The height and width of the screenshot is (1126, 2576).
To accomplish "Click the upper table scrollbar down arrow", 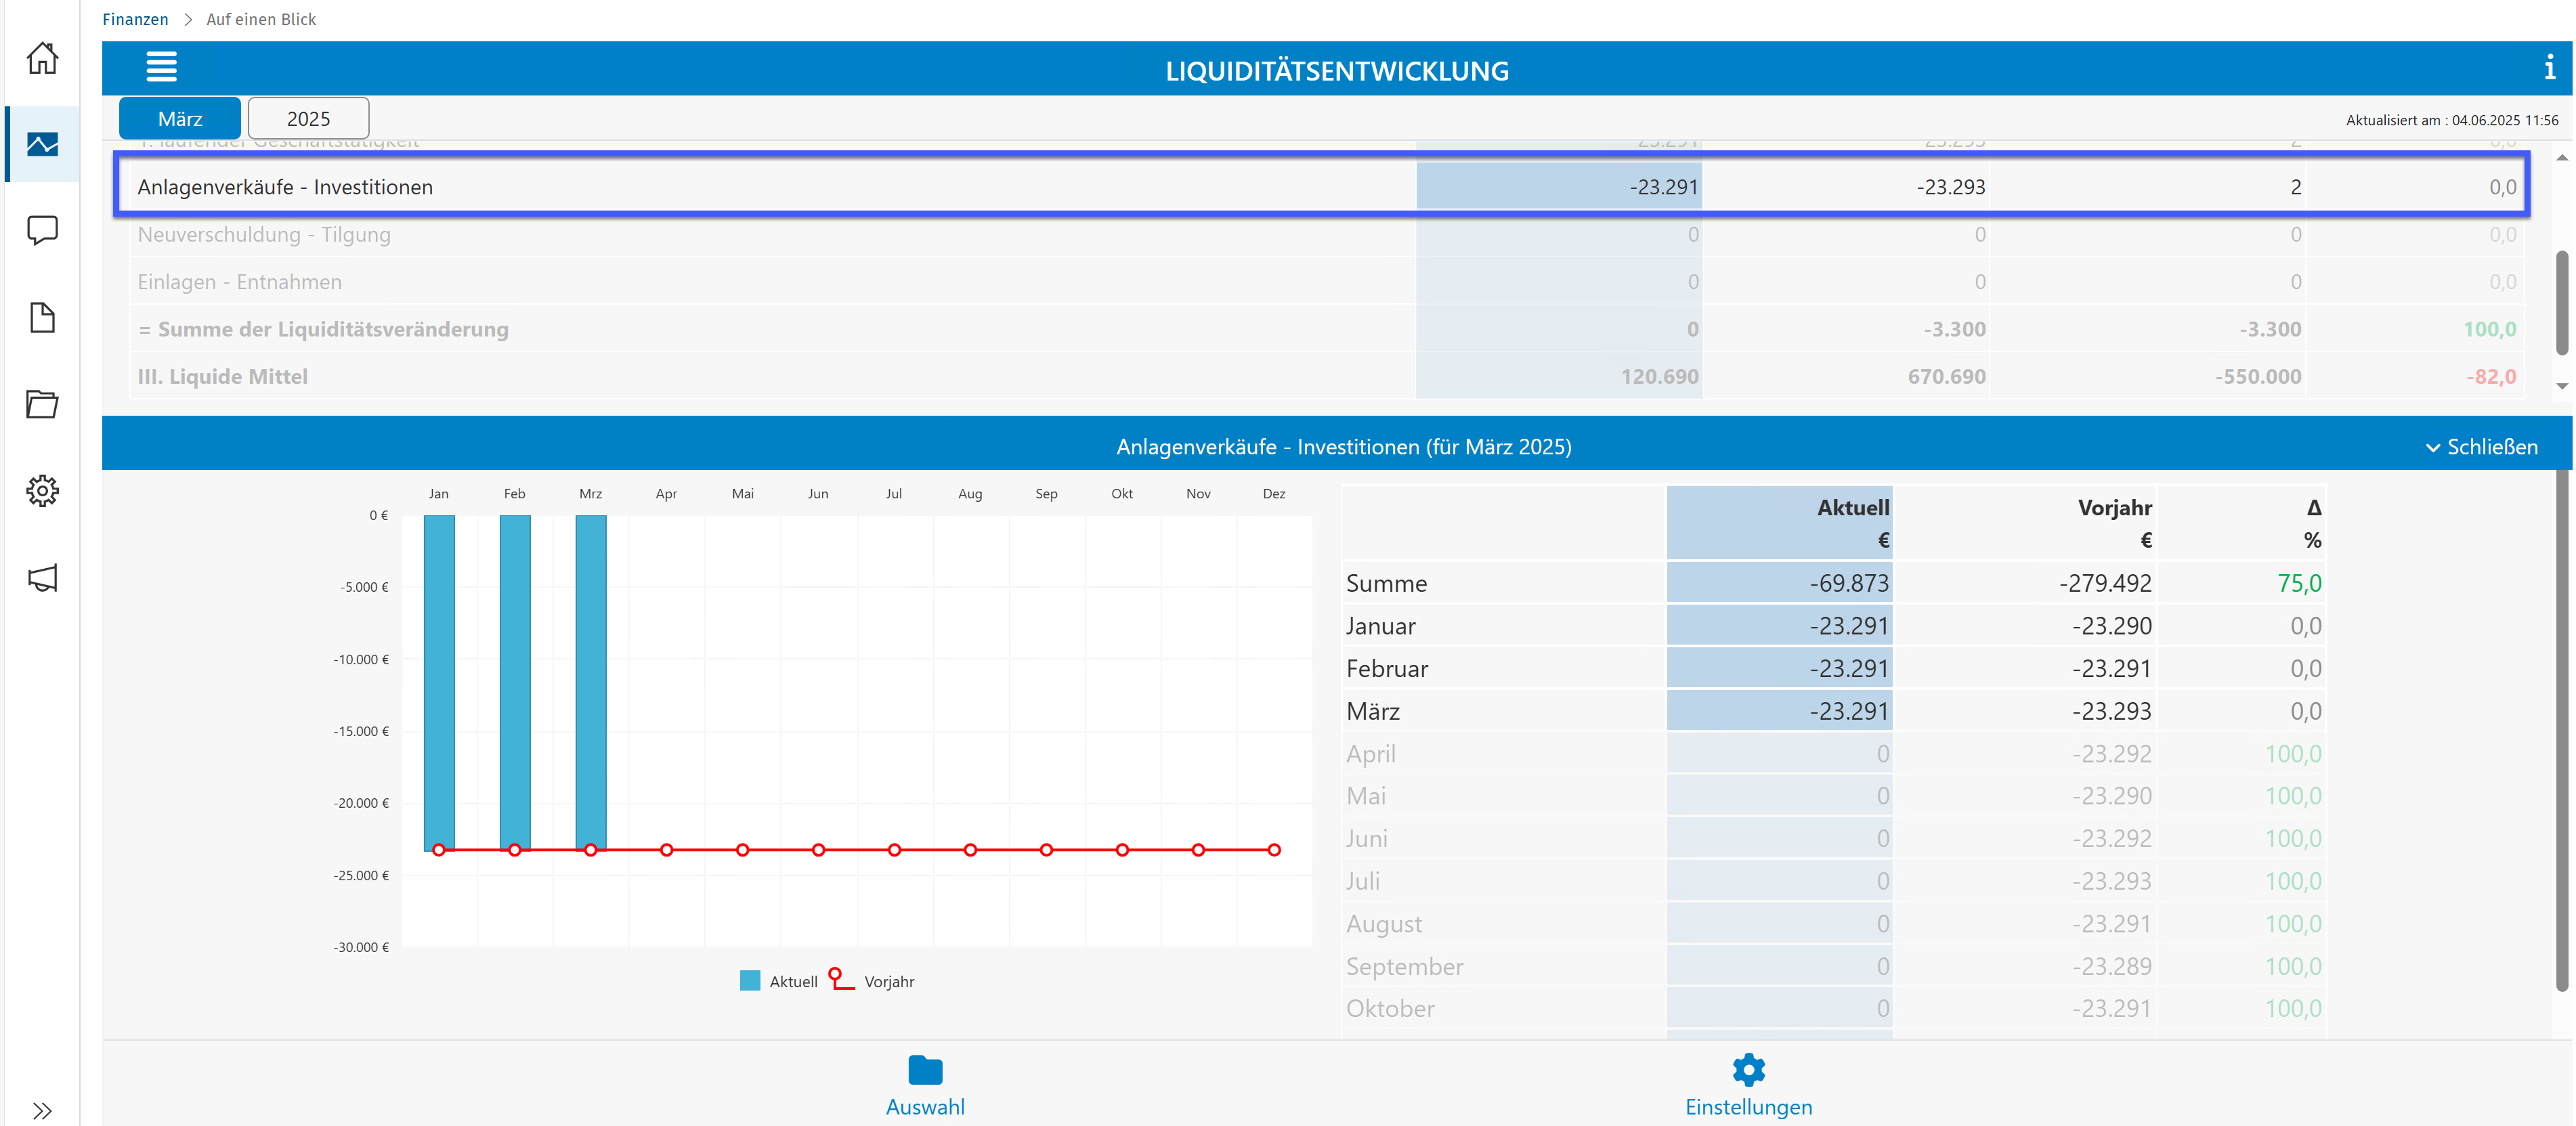I will [x=2562, y=386].
